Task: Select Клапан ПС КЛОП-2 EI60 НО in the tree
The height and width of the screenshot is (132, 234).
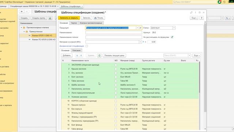Action: click(x=44, y=40)
